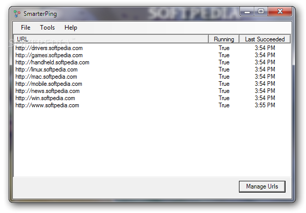The width and height of the screenshot is (306, 213).
Task: Click the SmarterPing app icon in title bar
Action: [x=17, y=14]
